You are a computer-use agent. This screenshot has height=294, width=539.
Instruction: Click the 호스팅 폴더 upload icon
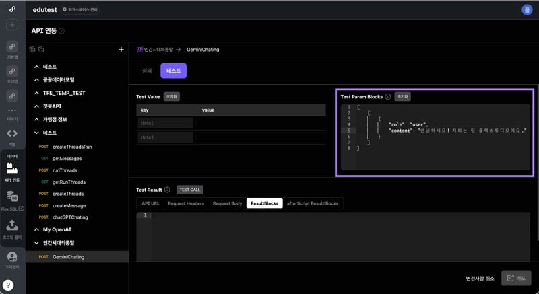click(x=12, y=226)
